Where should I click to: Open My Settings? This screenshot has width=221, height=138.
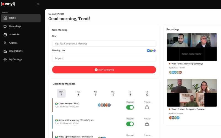click(21, 59)
